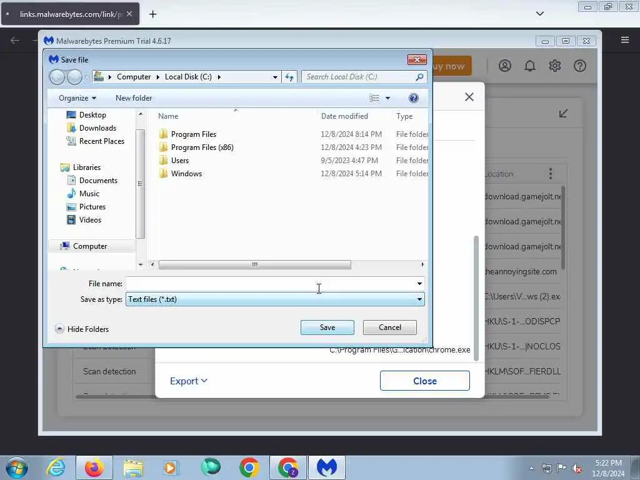Select Computer in the navigation pane

click(90, 246)
